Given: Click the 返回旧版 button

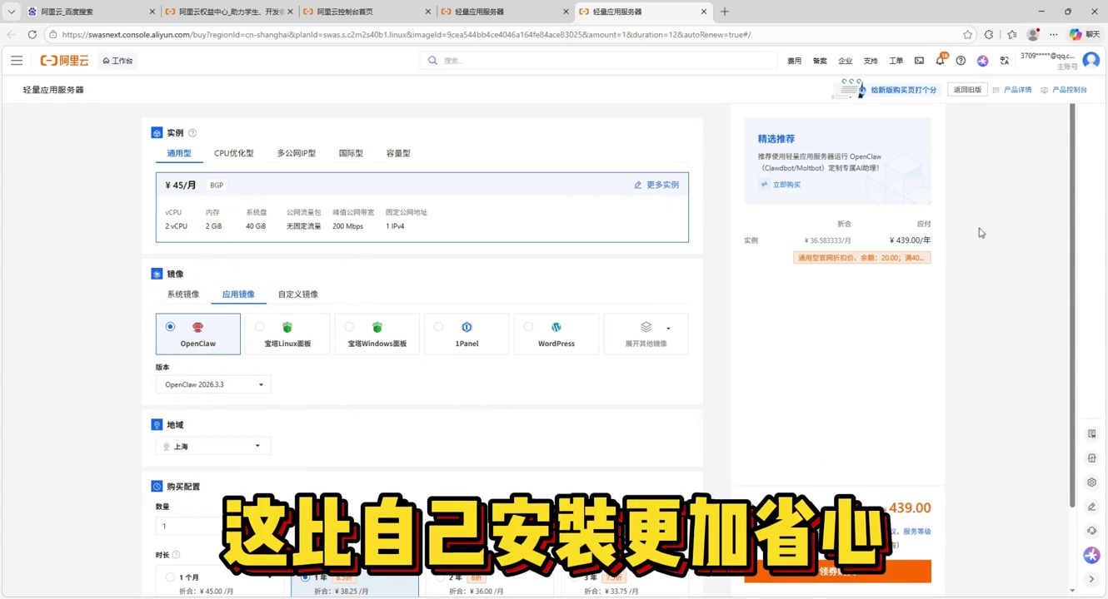Looking at the screenshot, I should (967, 90).
